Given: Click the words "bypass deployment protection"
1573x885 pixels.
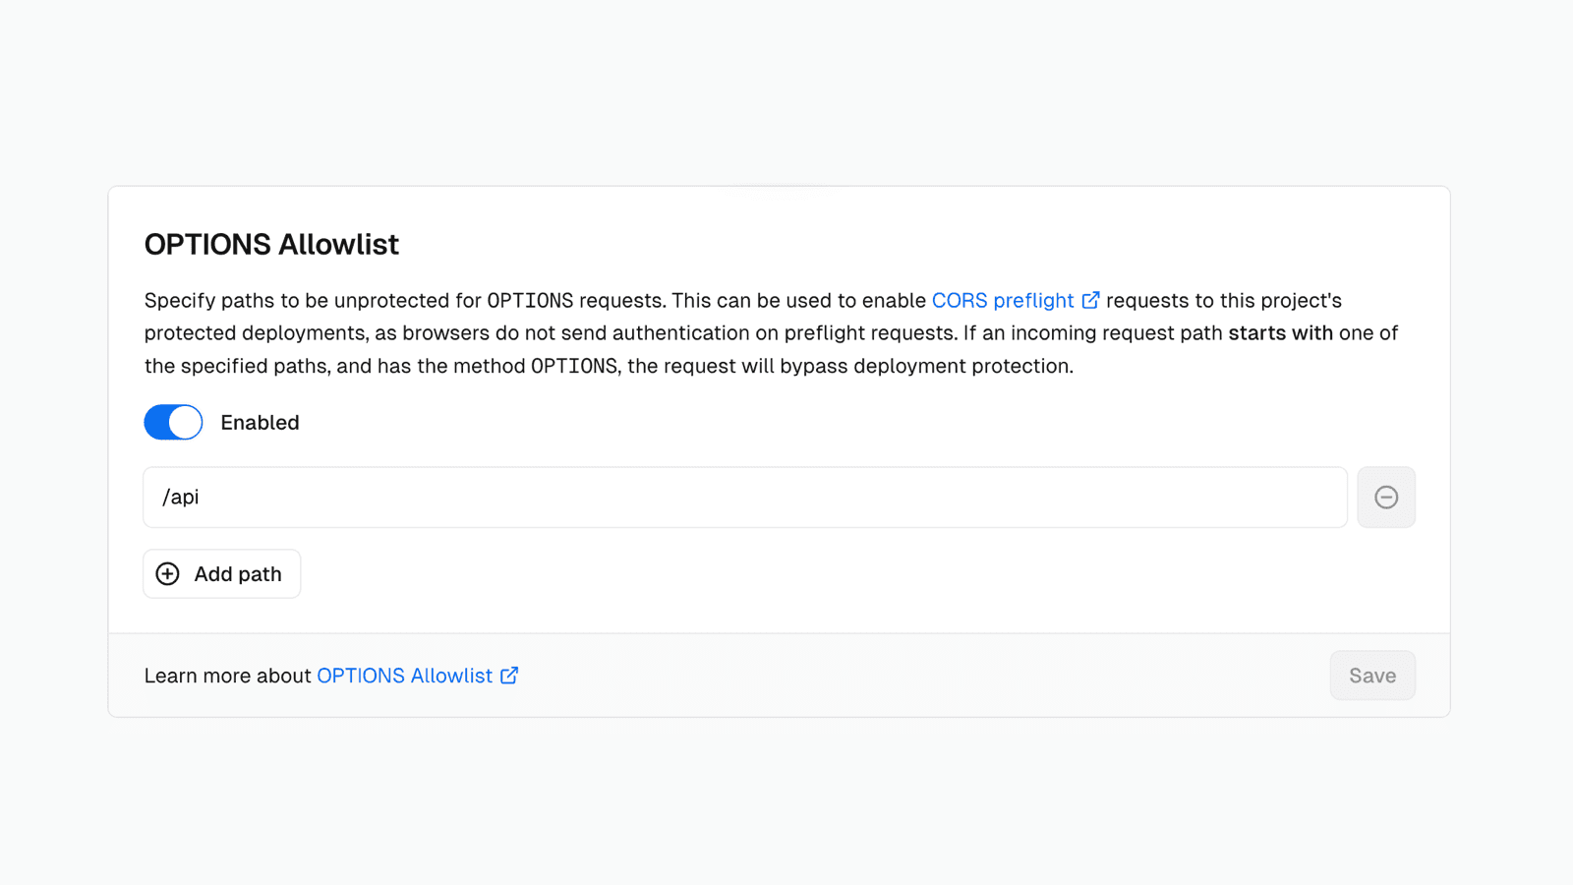Looking at the screenshot, I should pyautogui.click(x=924, y=367).
